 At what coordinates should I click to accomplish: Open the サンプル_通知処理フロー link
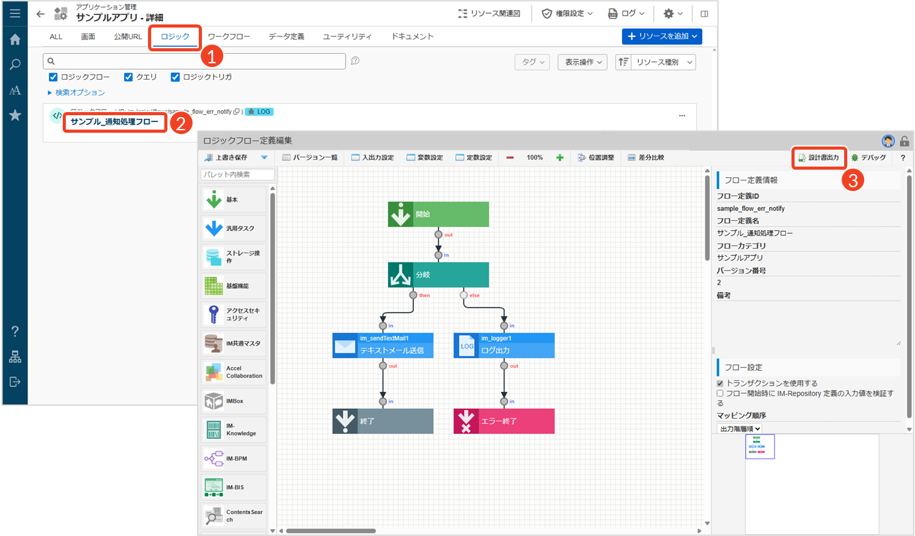pos(114,121)
